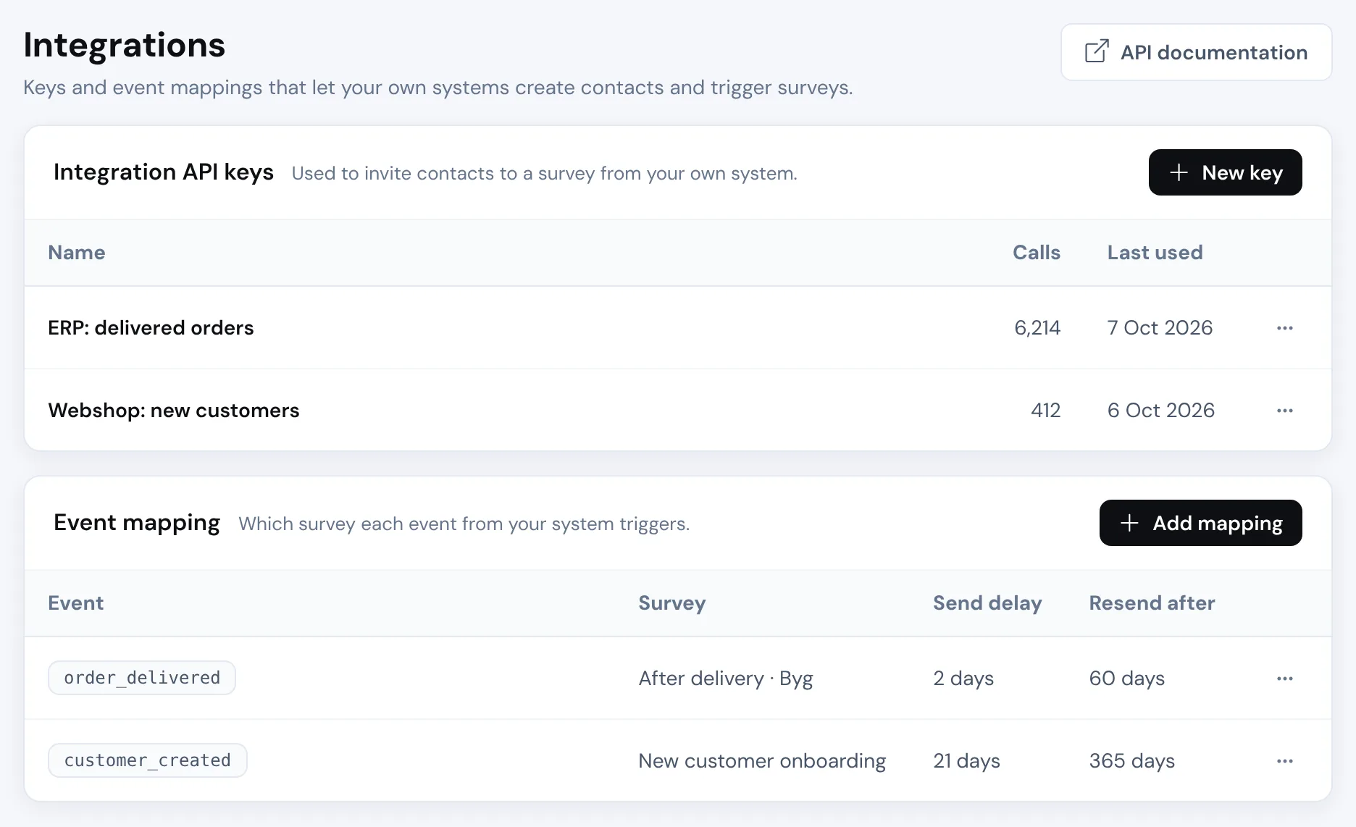
Task: Click the 6,214 calls value
Action: tap(1037, 328)
